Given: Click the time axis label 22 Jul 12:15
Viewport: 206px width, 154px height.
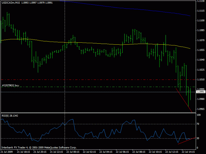Looking at the screenshot, I should click(x=172, y=152).
